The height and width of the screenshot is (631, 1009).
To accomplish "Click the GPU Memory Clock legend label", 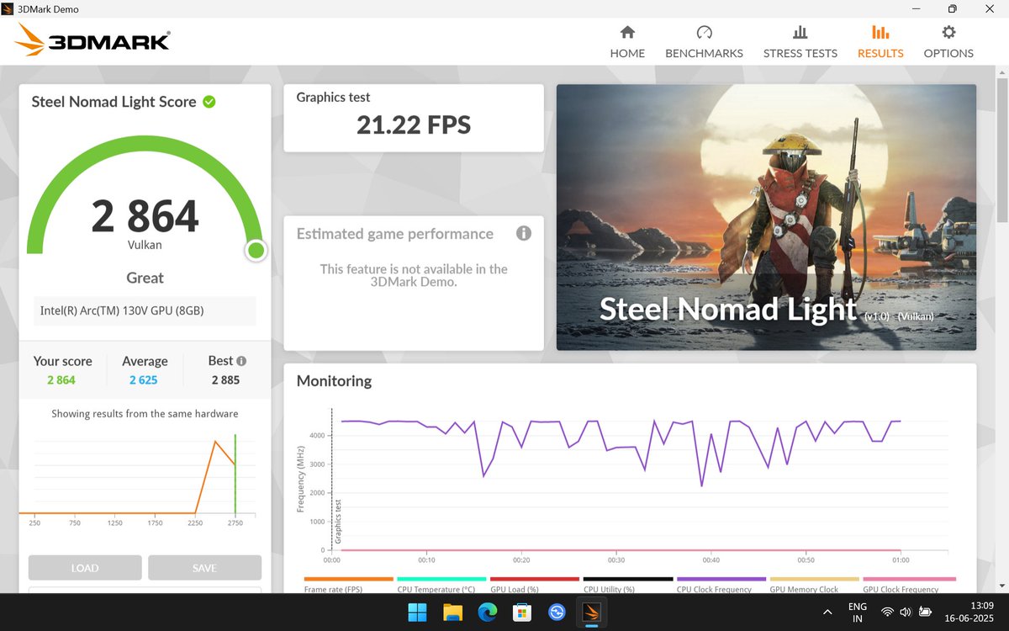I will point(804,589).
